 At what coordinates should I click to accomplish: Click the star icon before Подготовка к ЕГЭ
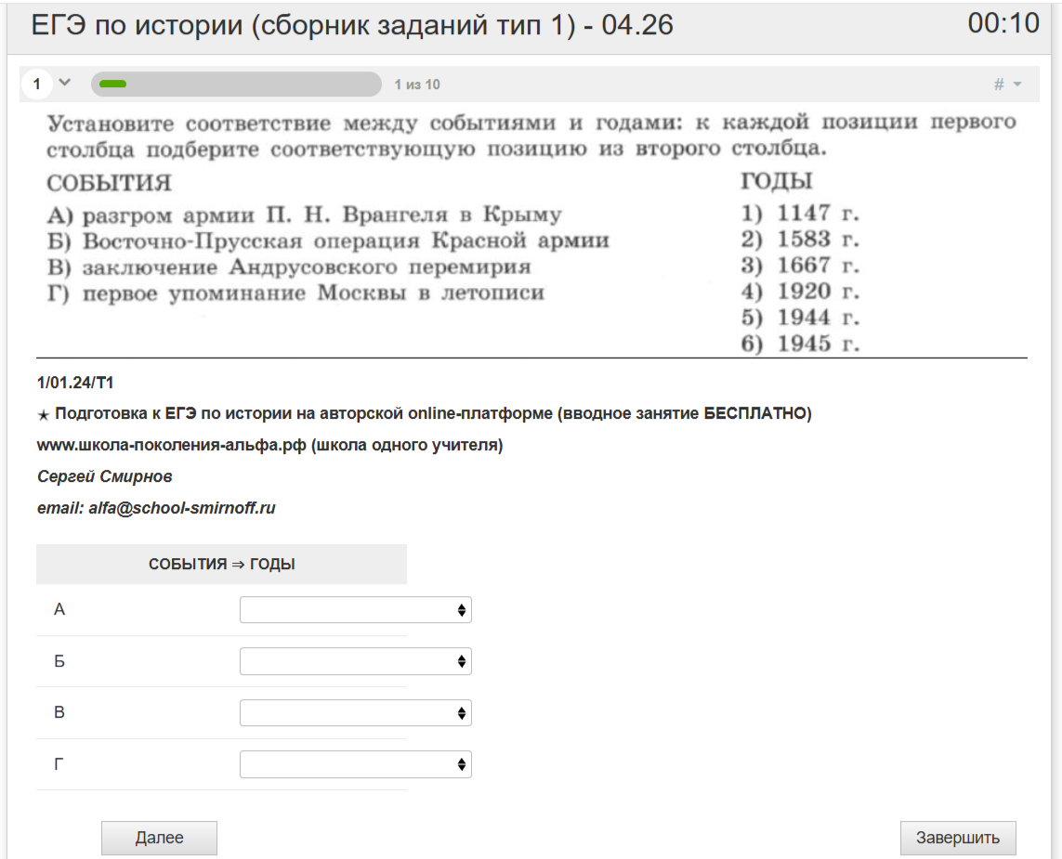pos(43,414)
